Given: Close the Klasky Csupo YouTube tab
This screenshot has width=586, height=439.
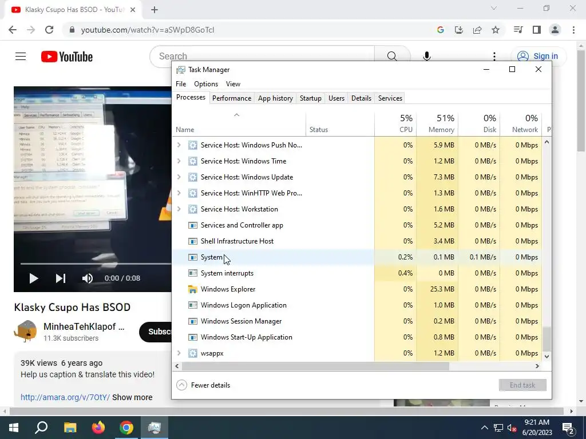Looking at the screenshot, I should click(133, 10).
